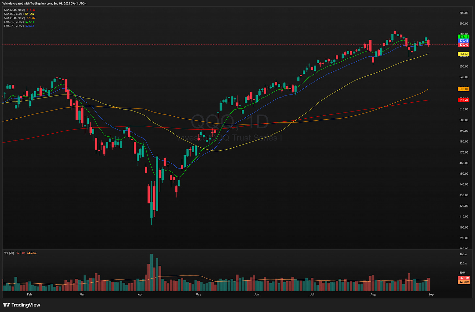Select the EMA (20, close) legend entry
Viewport: 475px width, 312px height.
click(x=19, y=26)
